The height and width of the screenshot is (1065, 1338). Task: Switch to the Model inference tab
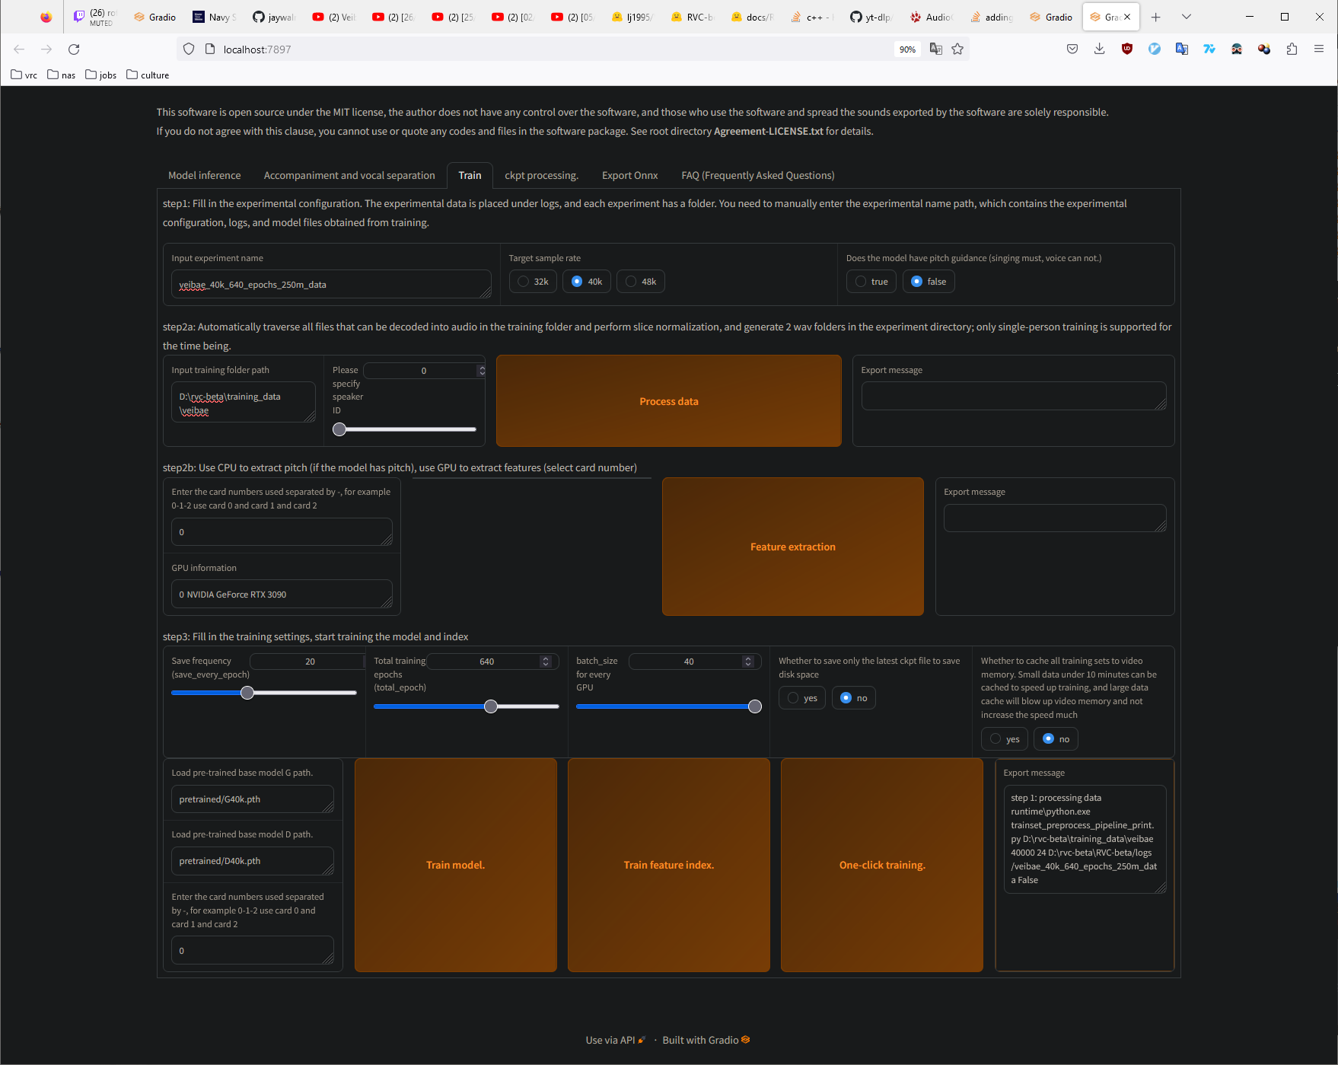203,175
